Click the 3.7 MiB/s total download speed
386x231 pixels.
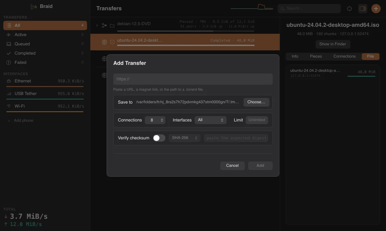coord(29,216)
